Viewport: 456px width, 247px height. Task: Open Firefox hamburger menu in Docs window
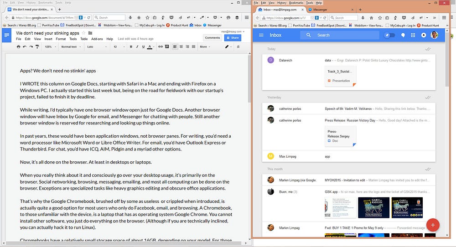pyautogui.click(x=247, y=17)
